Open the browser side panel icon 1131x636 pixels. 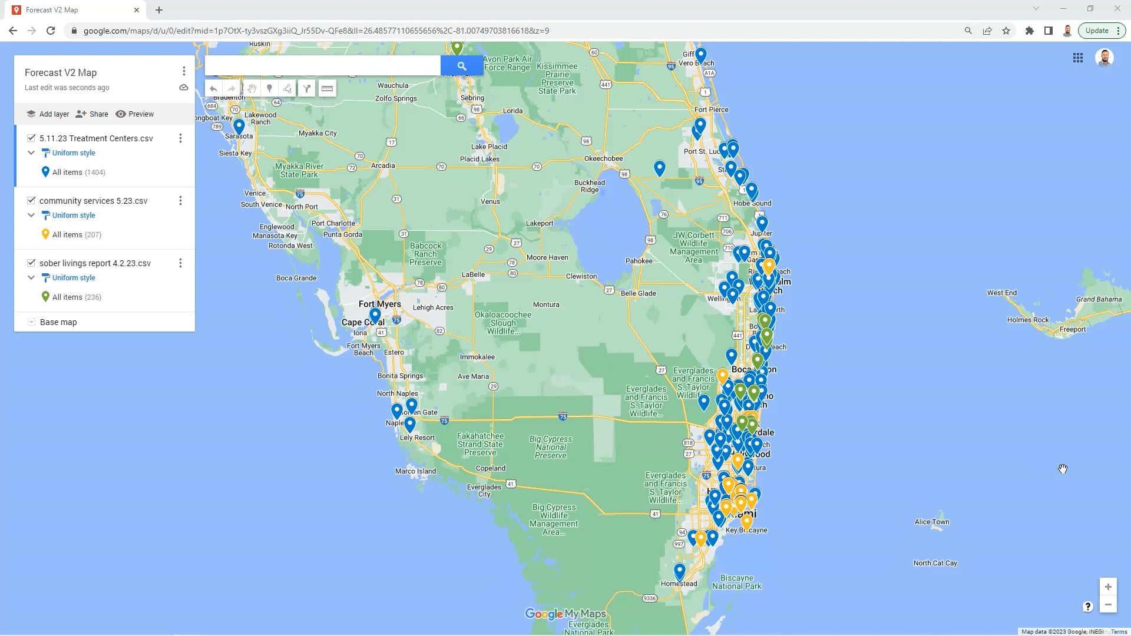click(x=1049, y=31)
